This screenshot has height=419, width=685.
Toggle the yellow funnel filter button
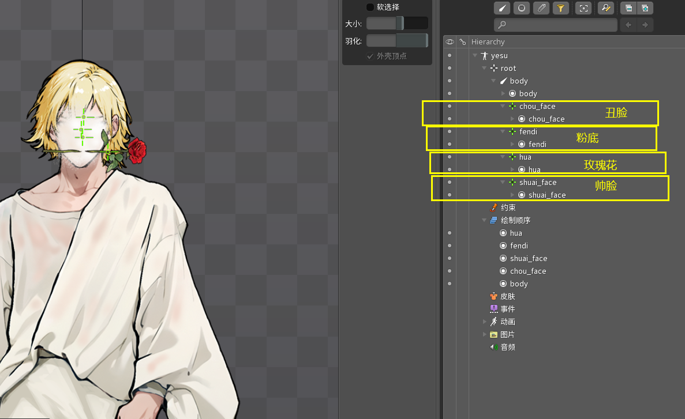[x=560, y=8]
